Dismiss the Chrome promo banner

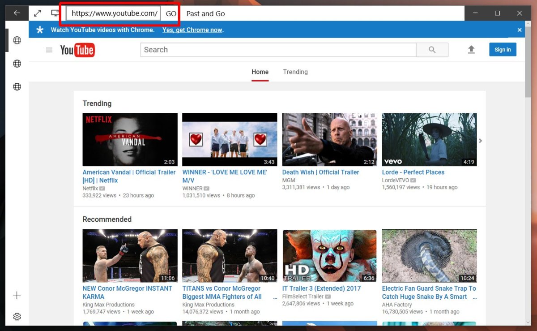click(x=520, y=30)
